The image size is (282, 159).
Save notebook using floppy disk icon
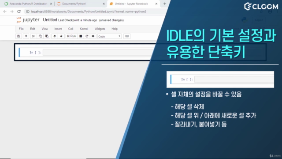point(19,36)
